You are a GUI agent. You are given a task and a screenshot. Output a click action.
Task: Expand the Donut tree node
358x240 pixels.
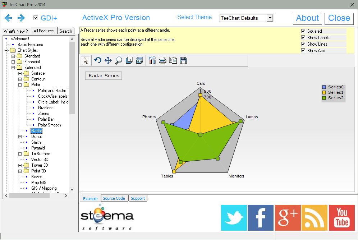click(x=20, y=137)
